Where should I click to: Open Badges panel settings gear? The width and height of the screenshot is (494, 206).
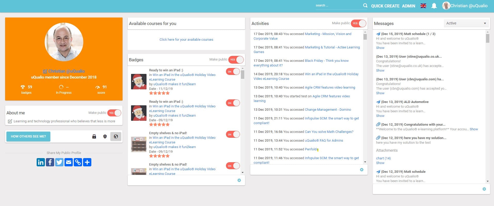click(239, 180)
